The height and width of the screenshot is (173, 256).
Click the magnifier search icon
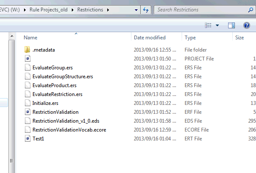point(251,10)
